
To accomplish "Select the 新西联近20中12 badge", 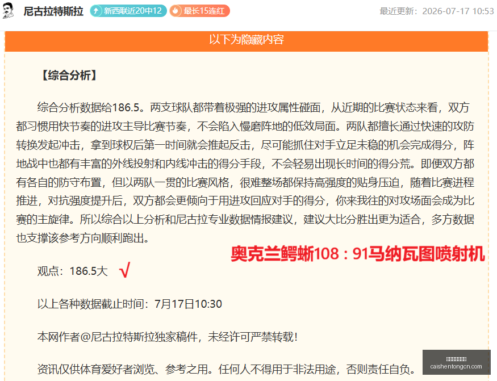I will click(x=128, y=11).
